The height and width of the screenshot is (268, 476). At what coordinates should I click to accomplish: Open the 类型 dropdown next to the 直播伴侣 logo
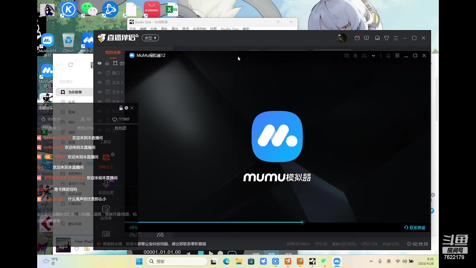[x=150, y=38]
